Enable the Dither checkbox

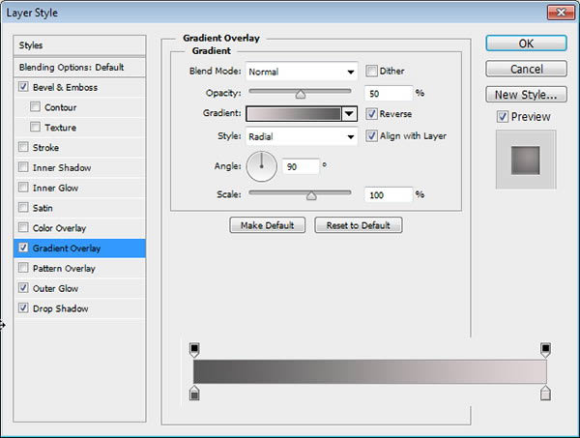[371, 71]
